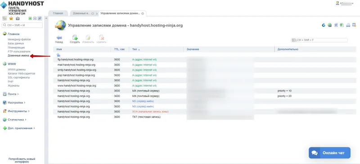Viewport: 360px width, 164px height.
Task: Toggle sort on the Тип column header
Action: (x=156, y=49)
